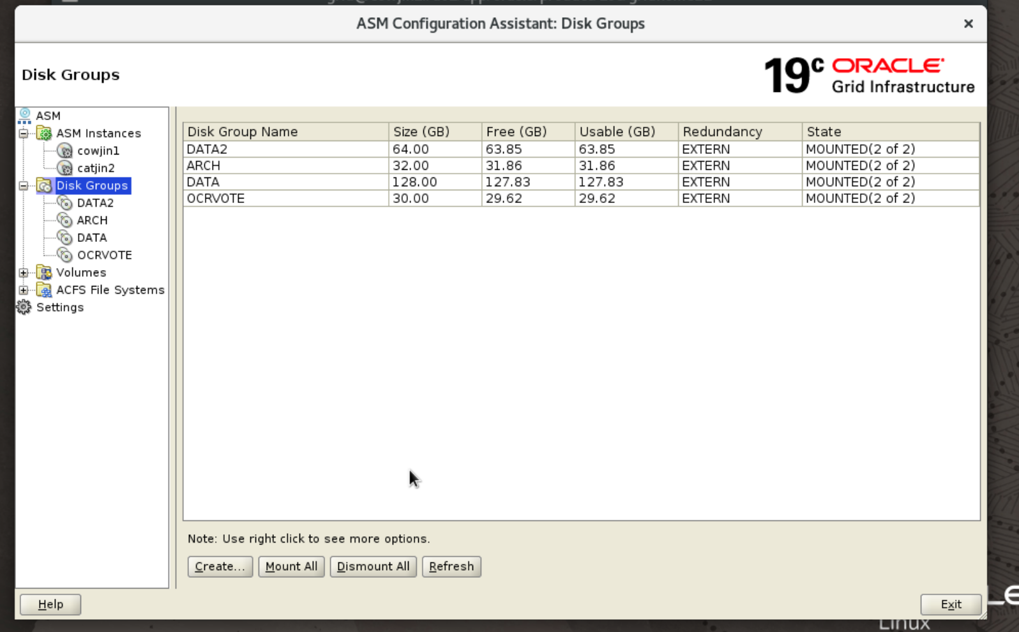This screenshot has width=1019, height=632.
Task: Click the 128.00 size cell
Action: point(435,182)
